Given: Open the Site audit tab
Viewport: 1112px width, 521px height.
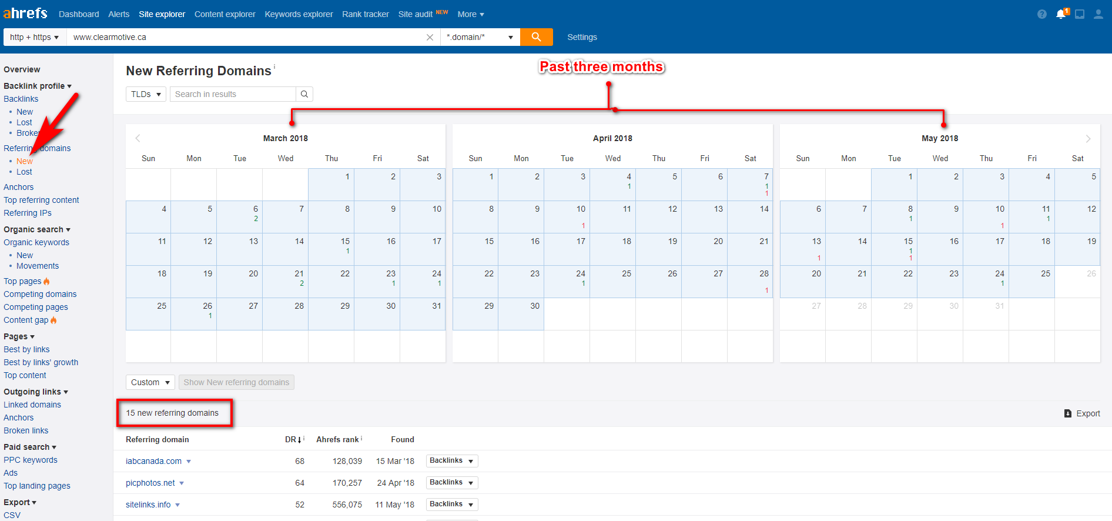Looking at the screenshot, I should click(416, 14).
